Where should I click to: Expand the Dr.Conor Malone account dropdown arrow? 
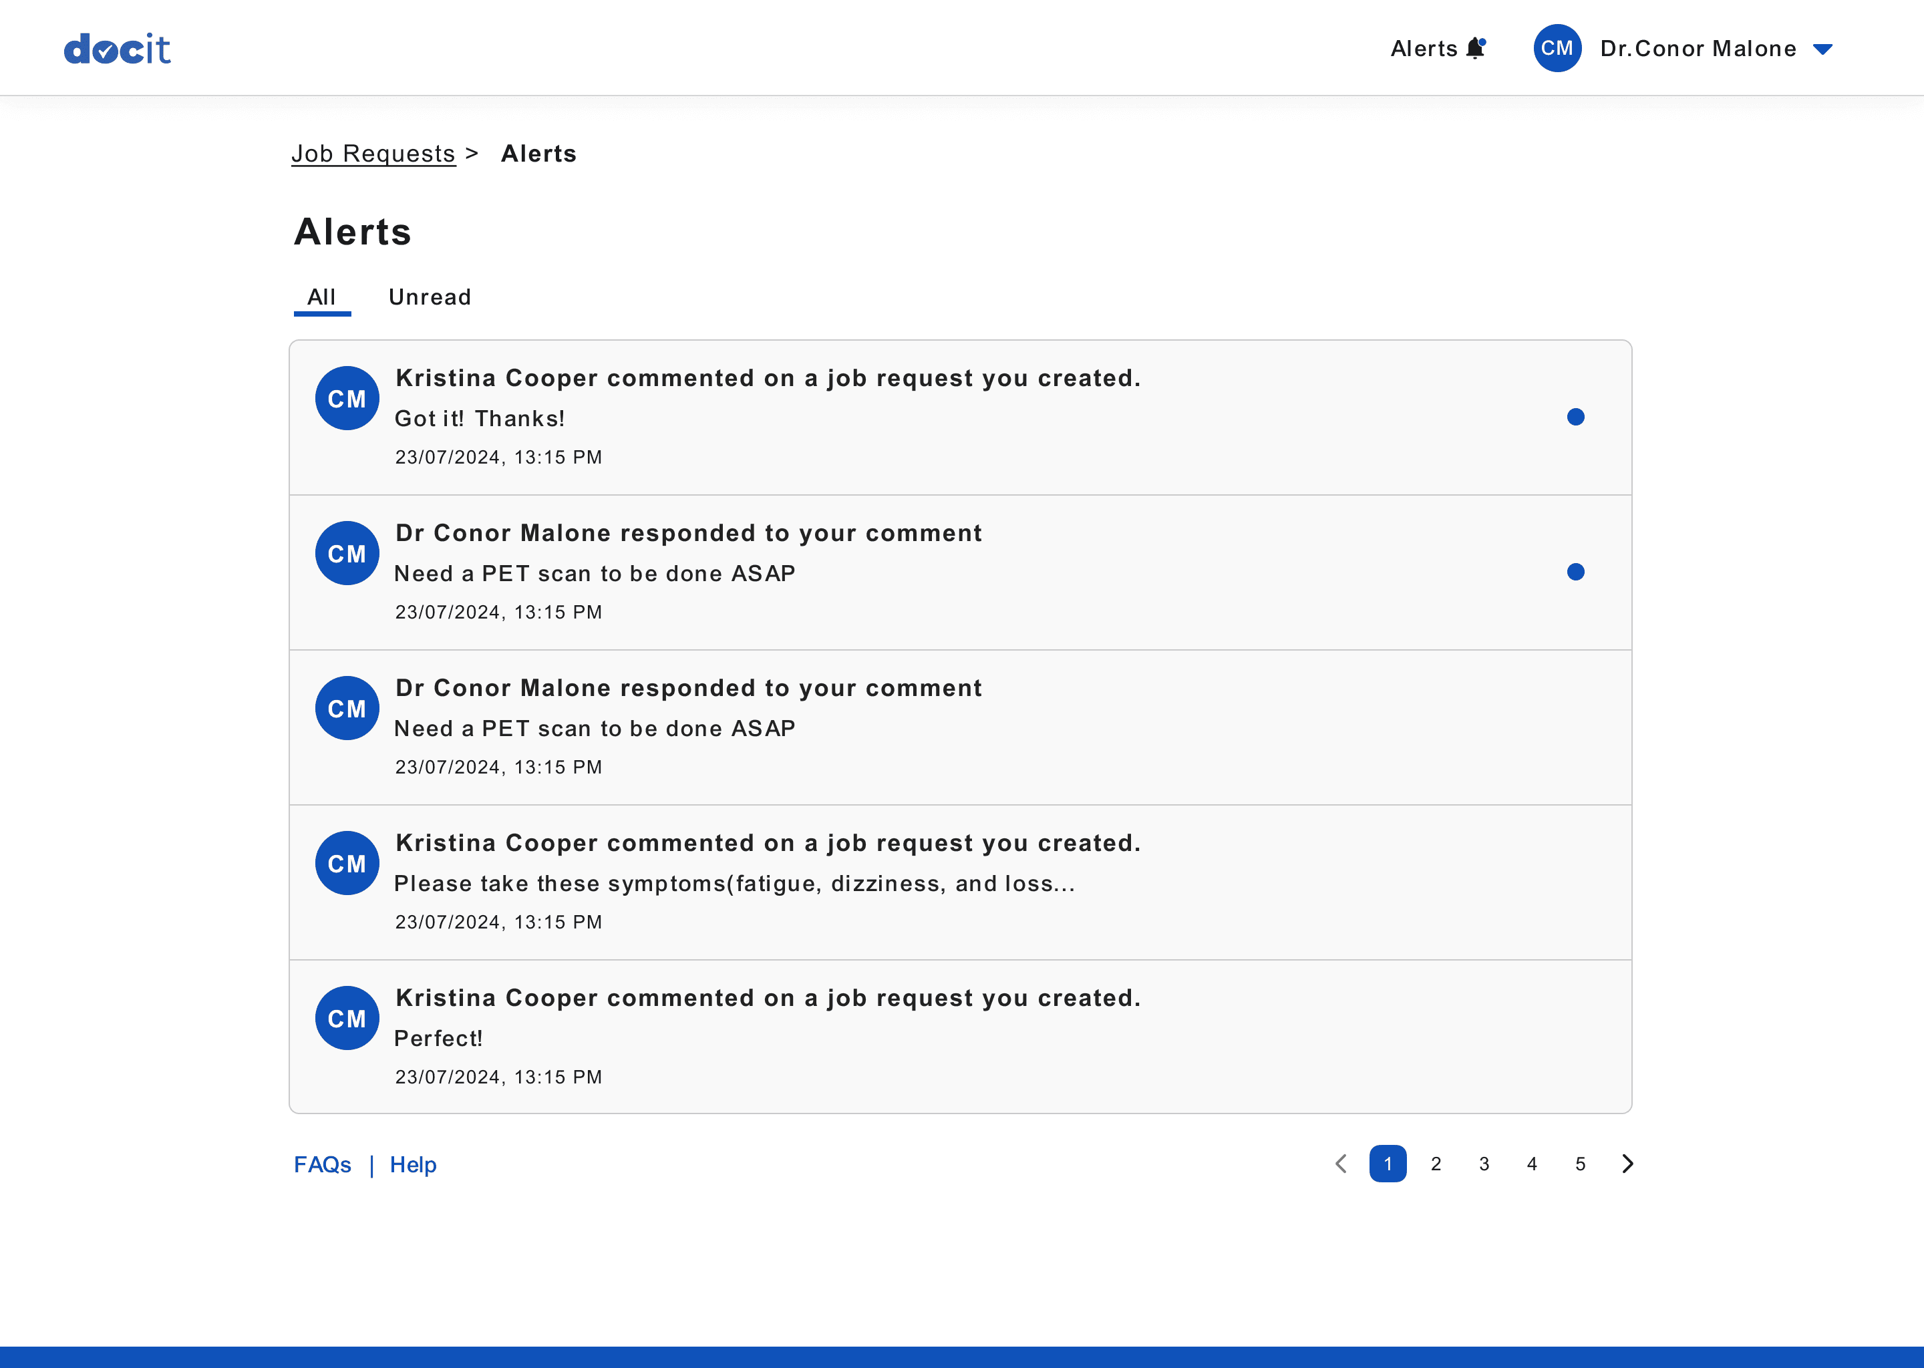[x=1822, y=49]
